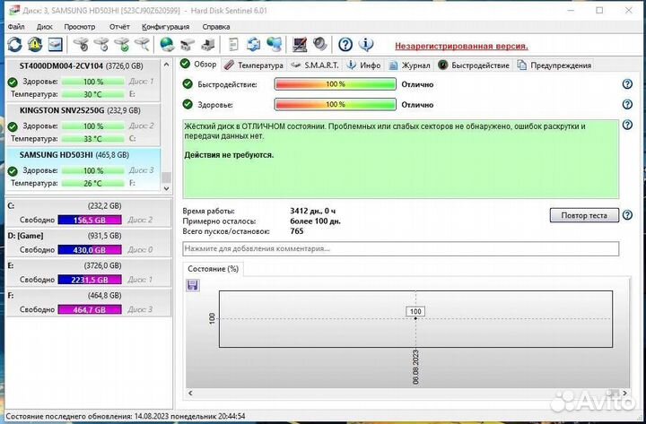Save the graph with the floppy icon
This screenshot has width=646, height=424.
(192, 285)
